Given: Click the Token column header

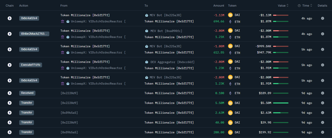Looking at the screenshot, I should pos(232,6).
